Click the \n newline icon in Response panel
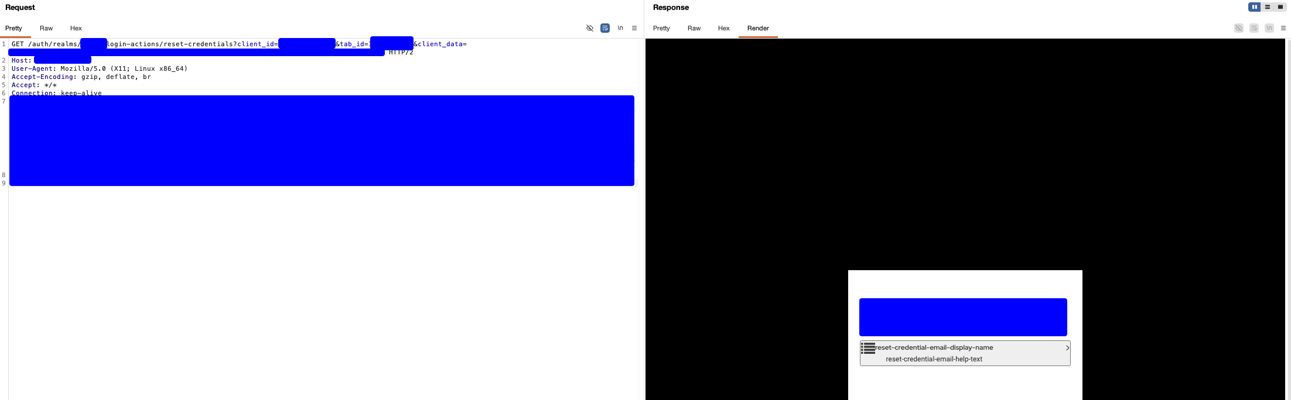The image size is (1291, 400). point(1269,28)
